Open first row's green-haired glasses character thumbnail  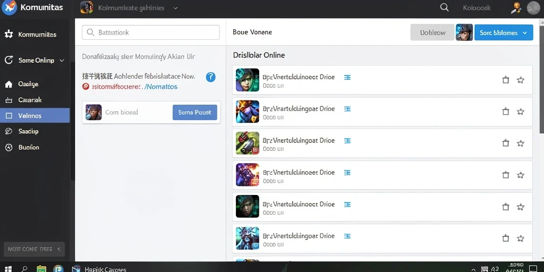click(248, 80)
